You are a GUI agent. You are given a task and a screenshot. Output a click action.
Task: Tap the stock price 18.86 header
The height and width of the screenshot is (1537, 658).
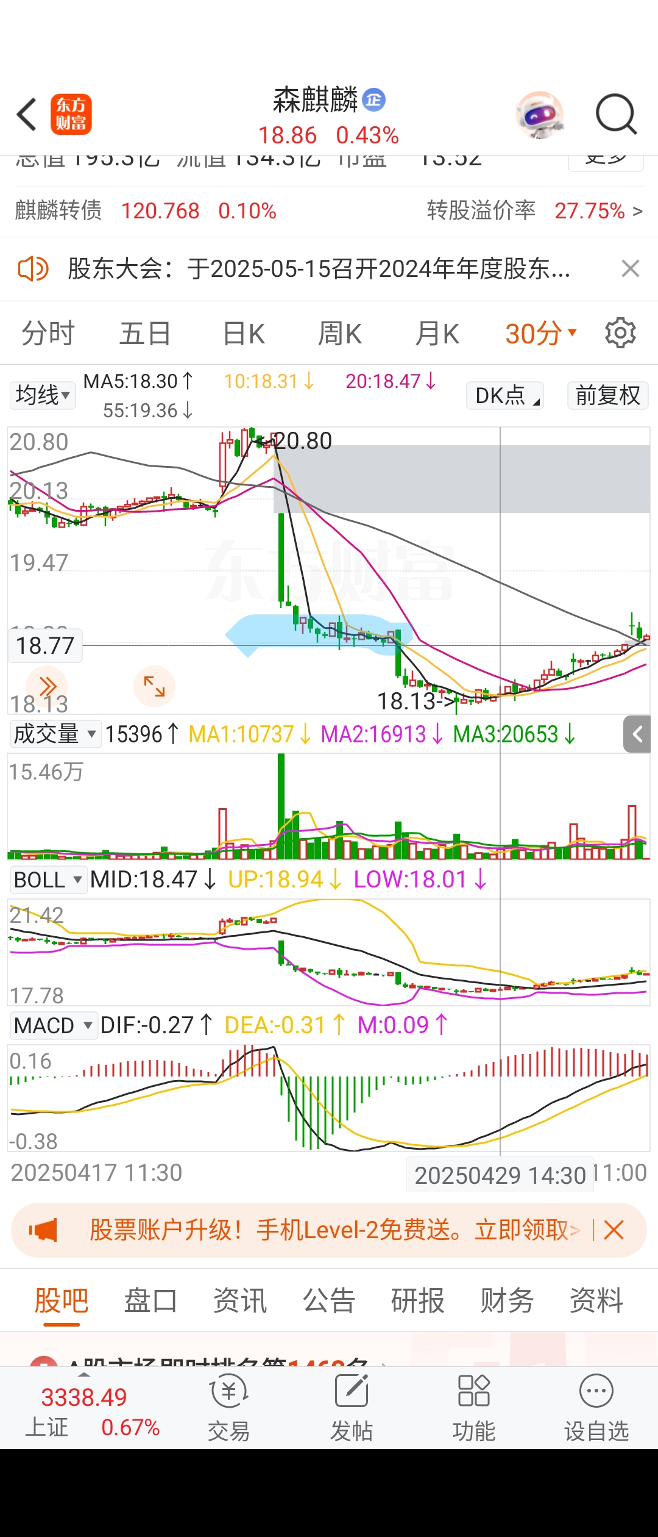click(288, 135)
